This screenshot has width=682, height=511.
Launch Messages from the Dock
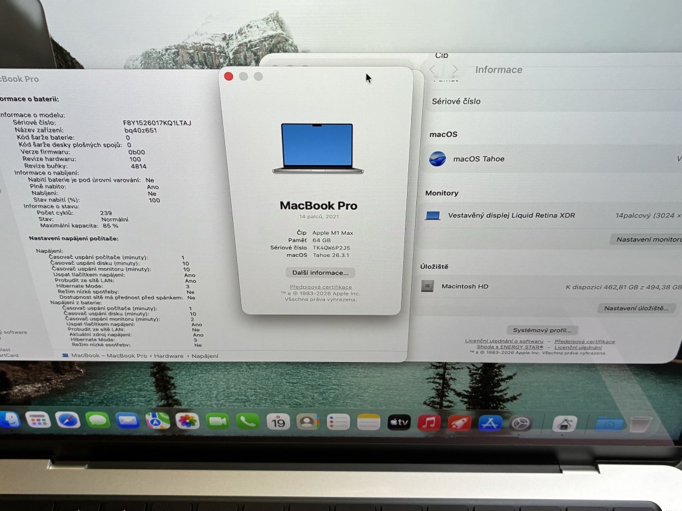coord(97,421)
